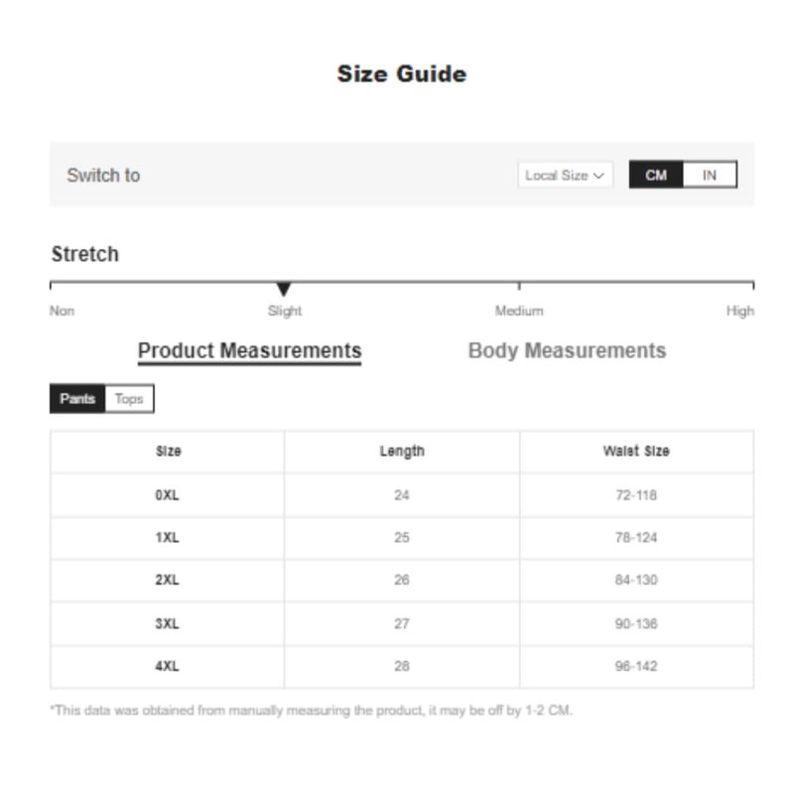This screenshot has height=794, width=794.
Task: Select the 1XL size row
Action: coord(402,537)
